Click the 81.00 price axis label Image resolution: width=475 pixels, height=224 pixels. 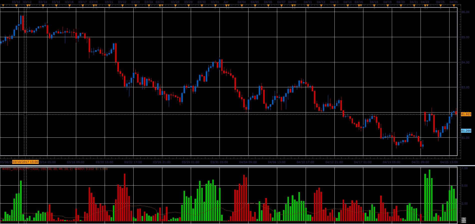pos(466,138)
